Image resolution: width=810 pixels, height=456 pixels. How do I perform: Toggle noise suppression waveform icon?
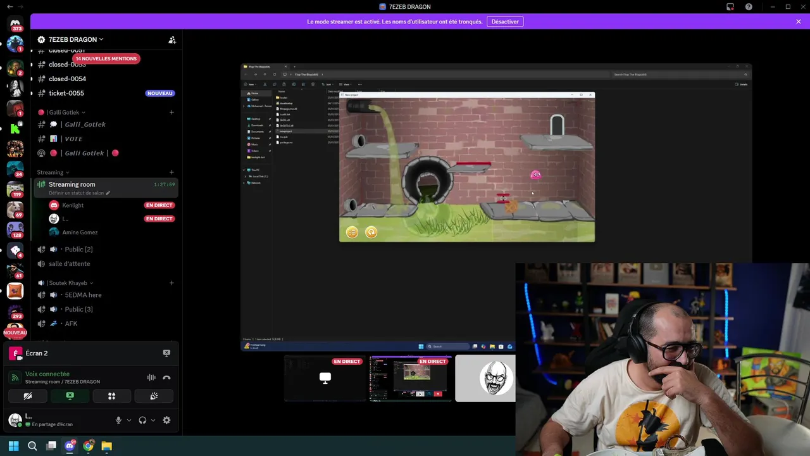pos(151,377)
